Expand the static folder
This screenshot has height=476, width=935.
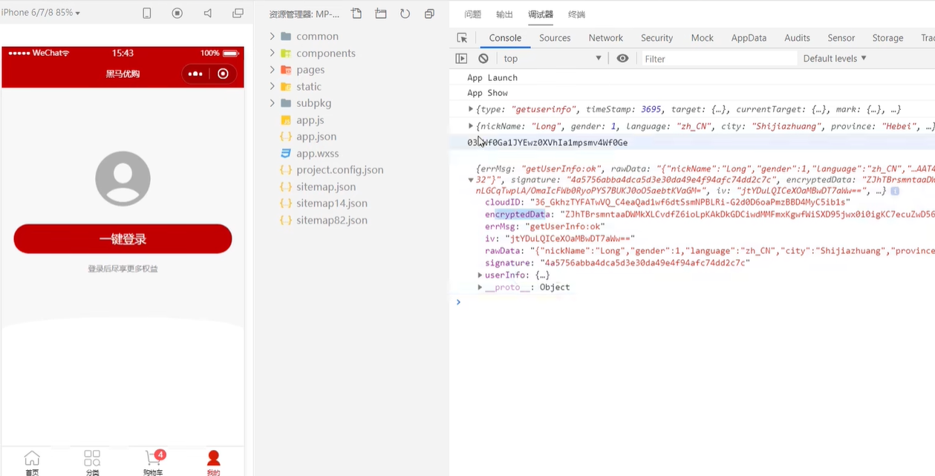pyautogui.click(x=309, y=87)
